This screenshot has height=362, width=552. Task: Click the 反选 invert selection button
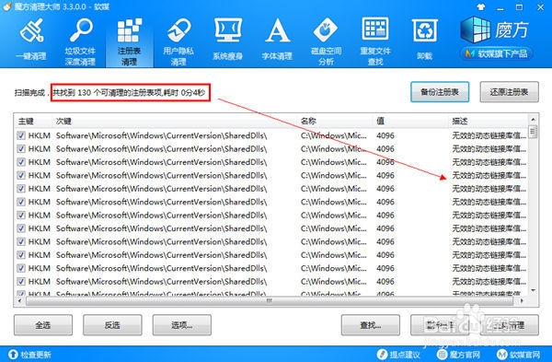[112, 325]
